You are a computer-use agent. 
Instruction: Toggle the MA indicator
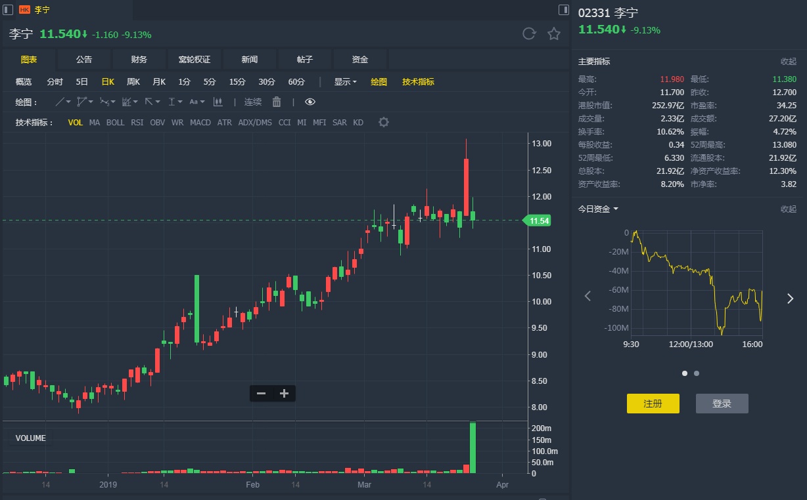click(x=95, y=123)
